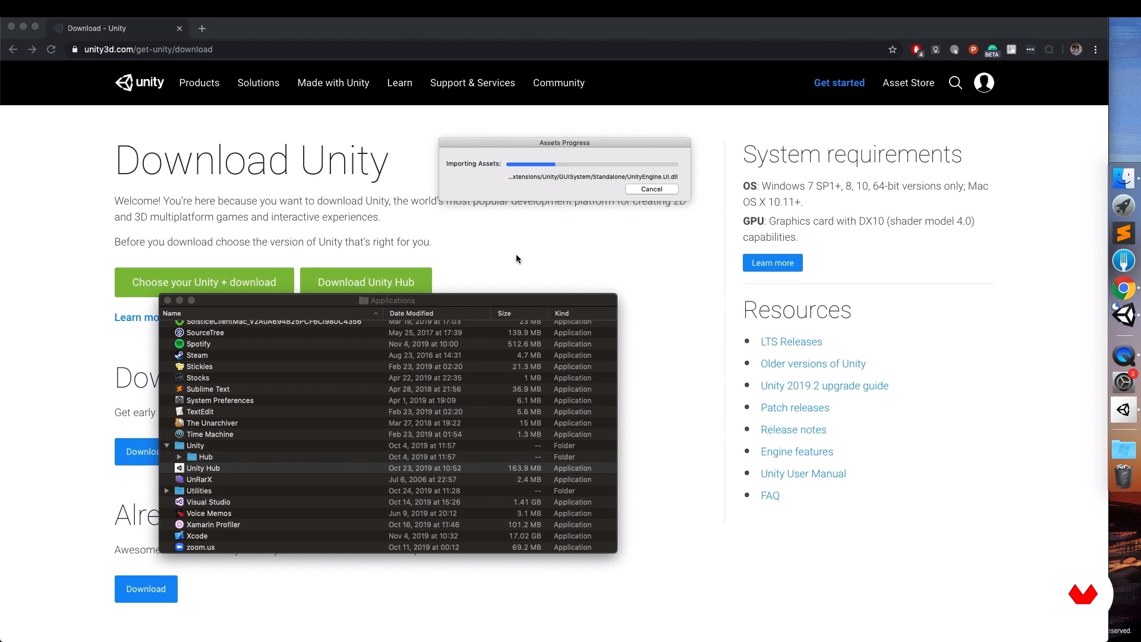This screenshot has width=1141, height=642.
Task: Select the Xamarin Profiler row in Finder
Action: 387,525
